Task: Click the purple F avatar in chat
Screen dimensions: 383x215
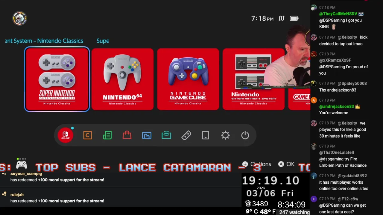Action: coord(314,199)
